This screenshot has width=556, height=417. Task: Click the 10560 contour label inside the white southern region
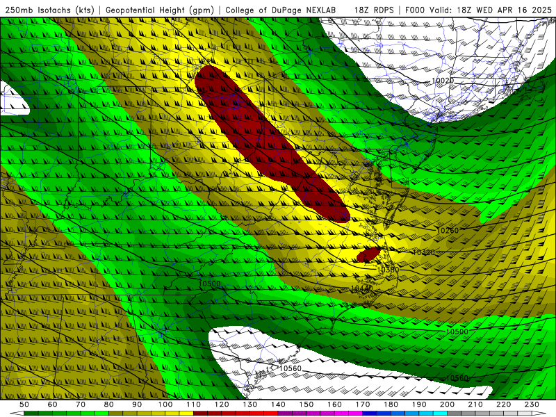(x=290, y=368)
